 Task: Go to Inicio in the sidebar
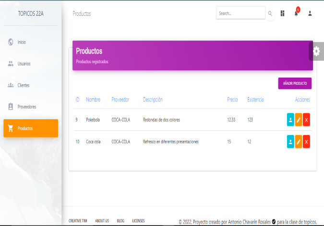click(x=31, y=42)
